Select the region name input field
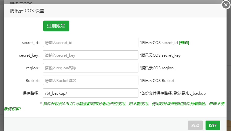 pyautogui.click(x=90, y=68)
